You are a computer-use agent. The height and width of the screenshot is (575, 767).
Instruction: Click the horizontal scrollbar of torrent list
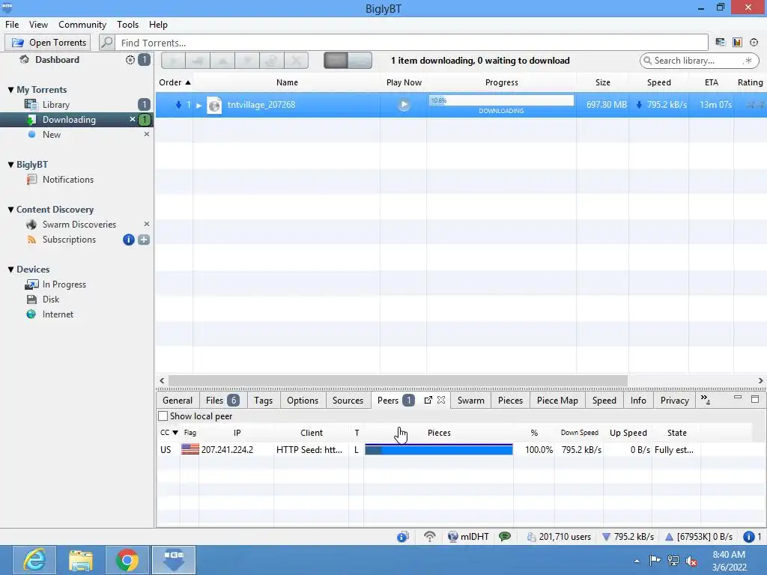pyautogui.click(x=398, y=380)
